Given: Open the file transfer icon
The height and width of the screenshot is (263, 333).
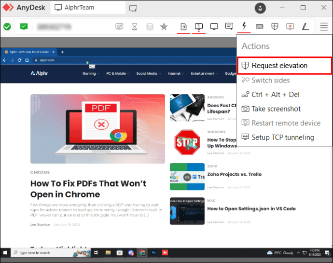Looking at the screenshot, I should point(183,27).
